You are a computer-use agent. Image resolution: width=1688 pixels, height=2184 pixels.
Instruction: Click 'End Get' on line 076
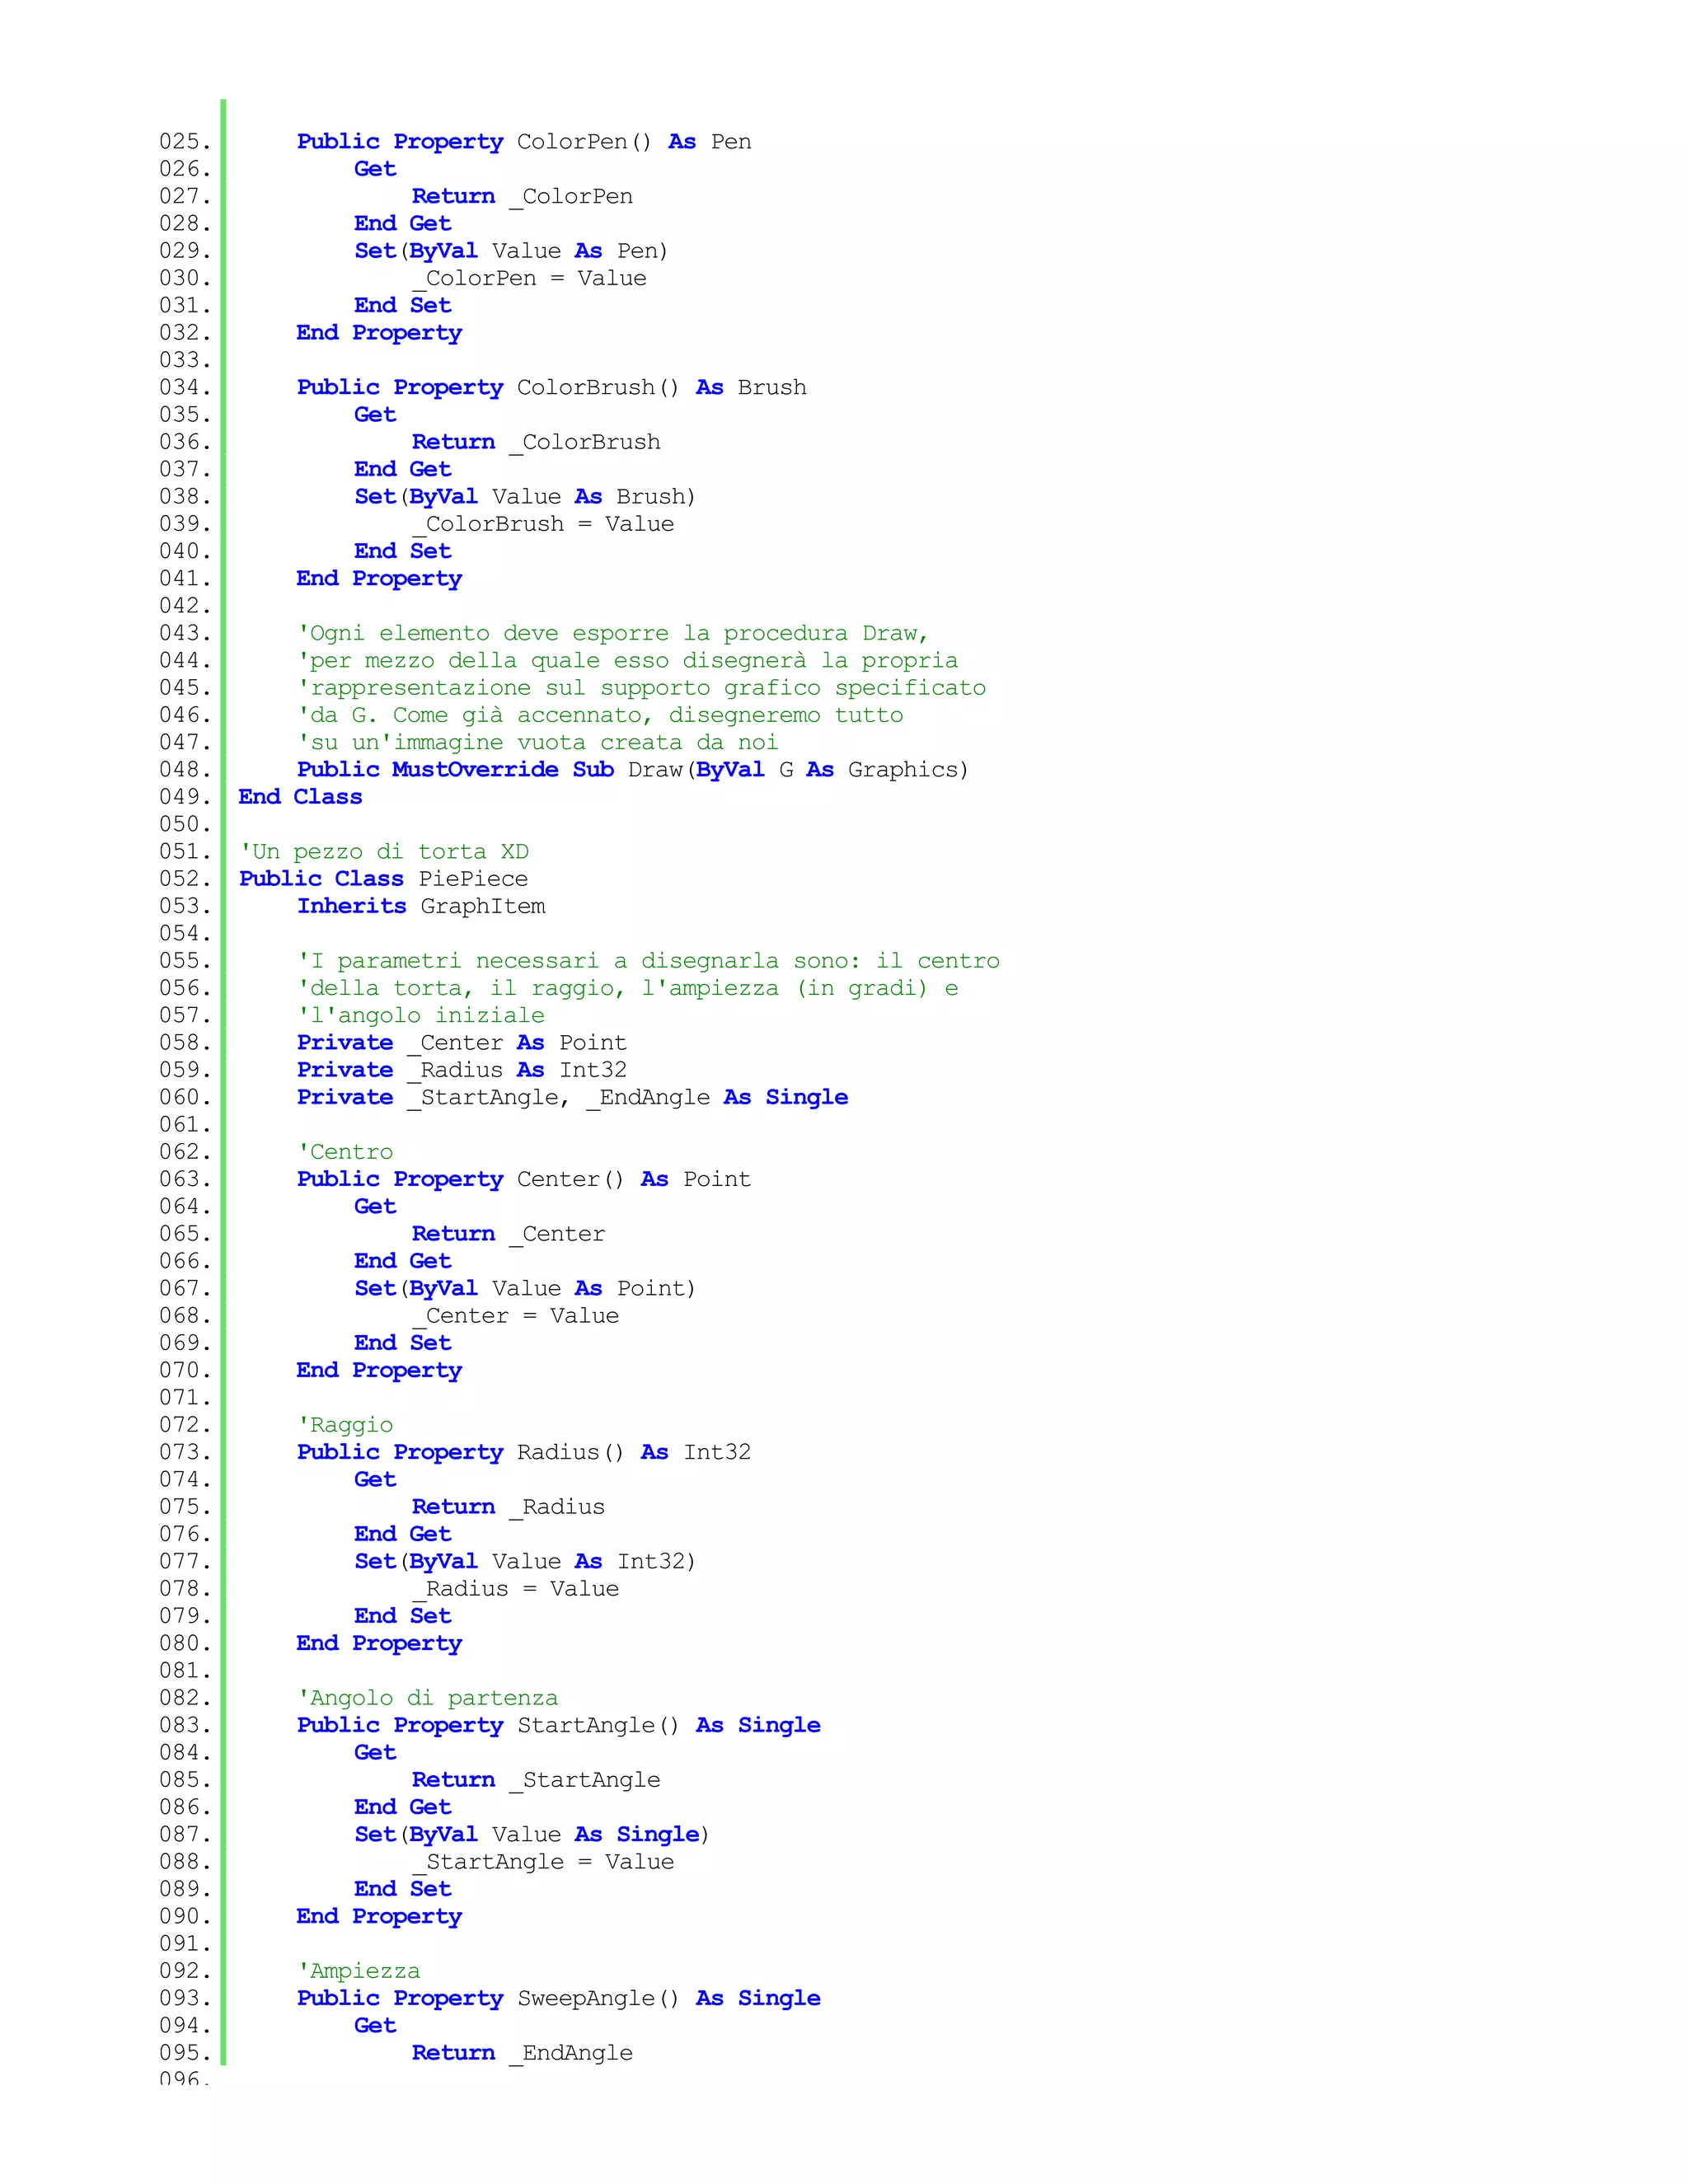403,1534
